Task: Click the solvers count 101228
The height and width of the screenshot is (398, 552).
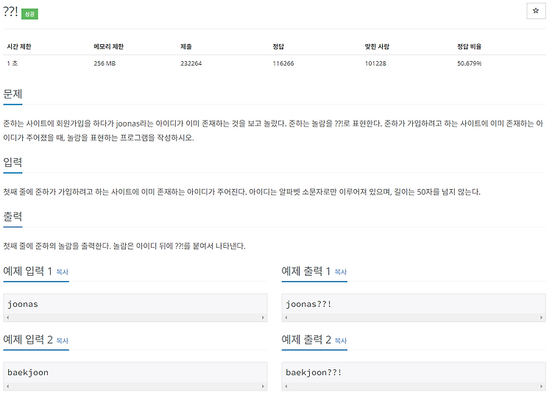Action: 375,63
